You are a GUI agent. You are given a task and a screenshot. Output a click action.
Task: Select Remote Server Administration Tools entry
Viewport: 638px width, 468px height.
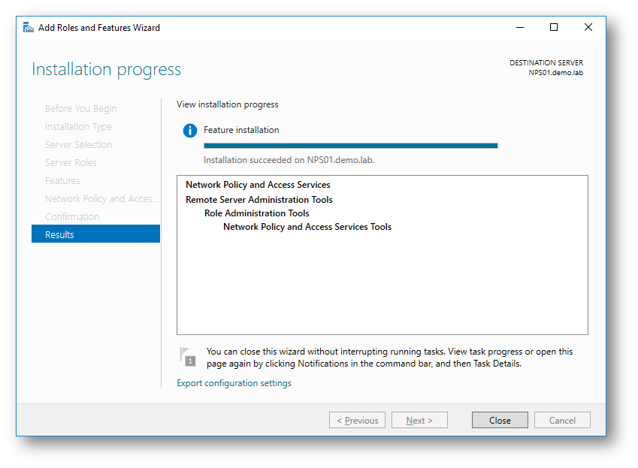coord(259,200)
